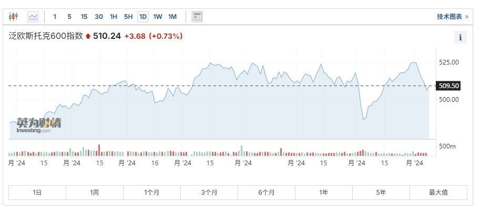The width and height of the screenshot is (481, 213).
Task: Choose the 15 minute interval
Action: tap(84, 17)
